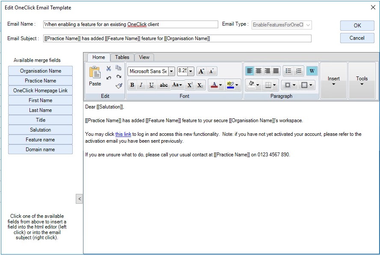Toggle the highlighted W button
380x255 pixels.
coord(312,71)
